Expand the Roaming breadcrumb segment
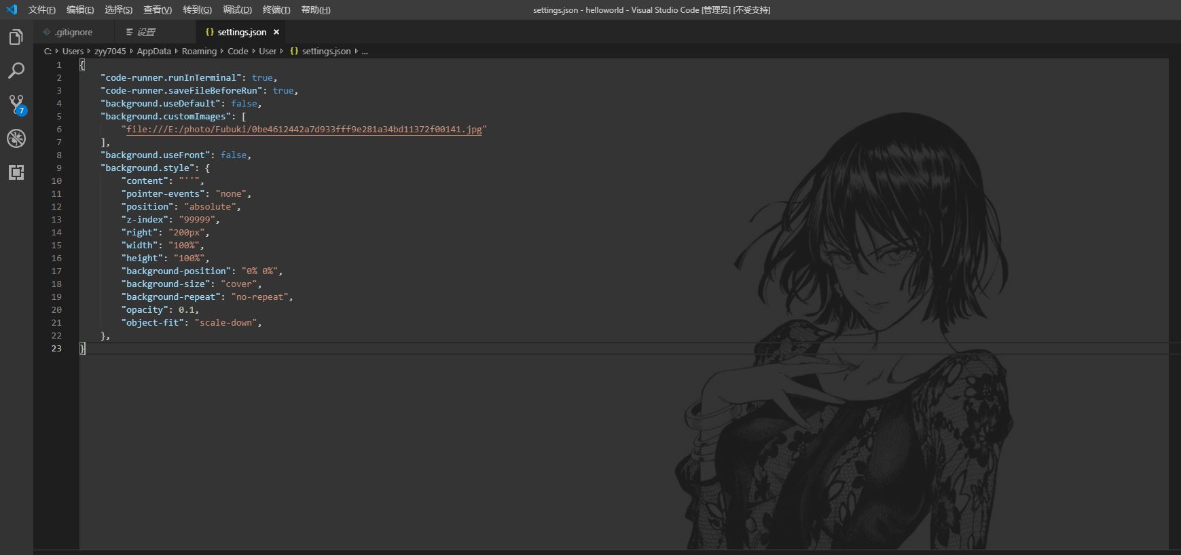The image size is (1181, 555). point(199,51)
